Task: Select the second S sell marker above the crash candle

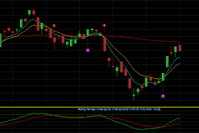Action: click(104, 25)
